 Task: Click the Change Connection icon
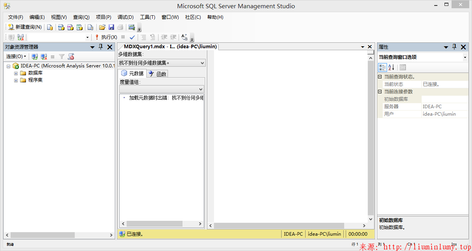pyautogui.click(x=20, y=37)
